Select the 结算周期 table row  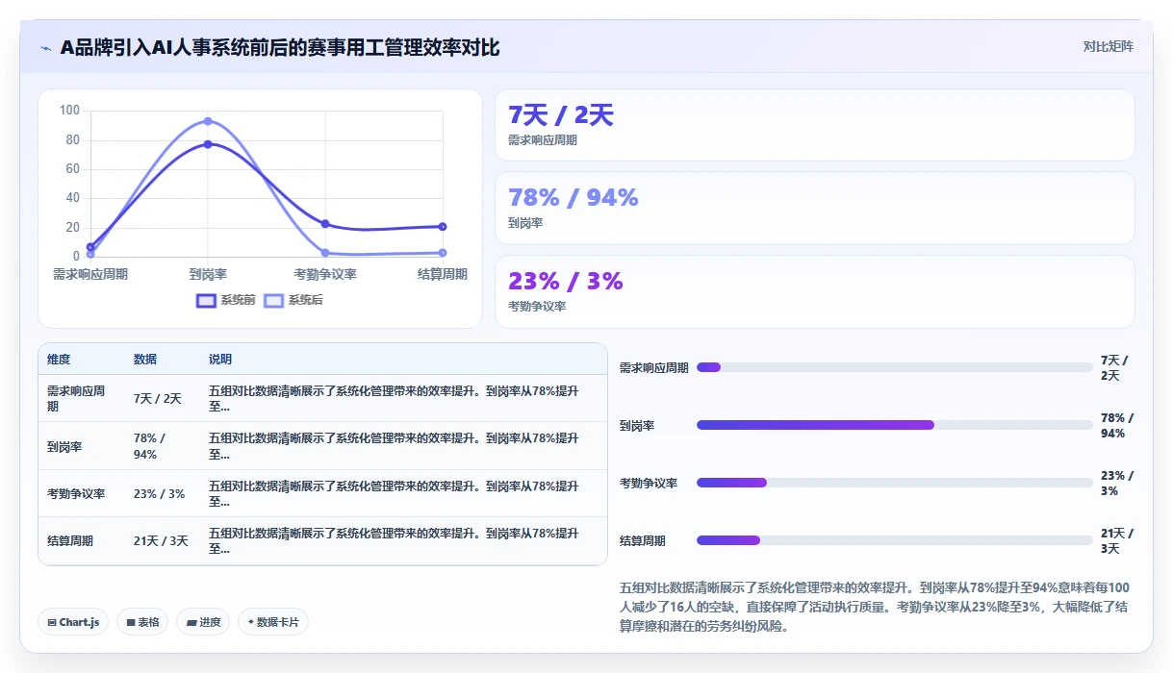[x=323, y=541]
